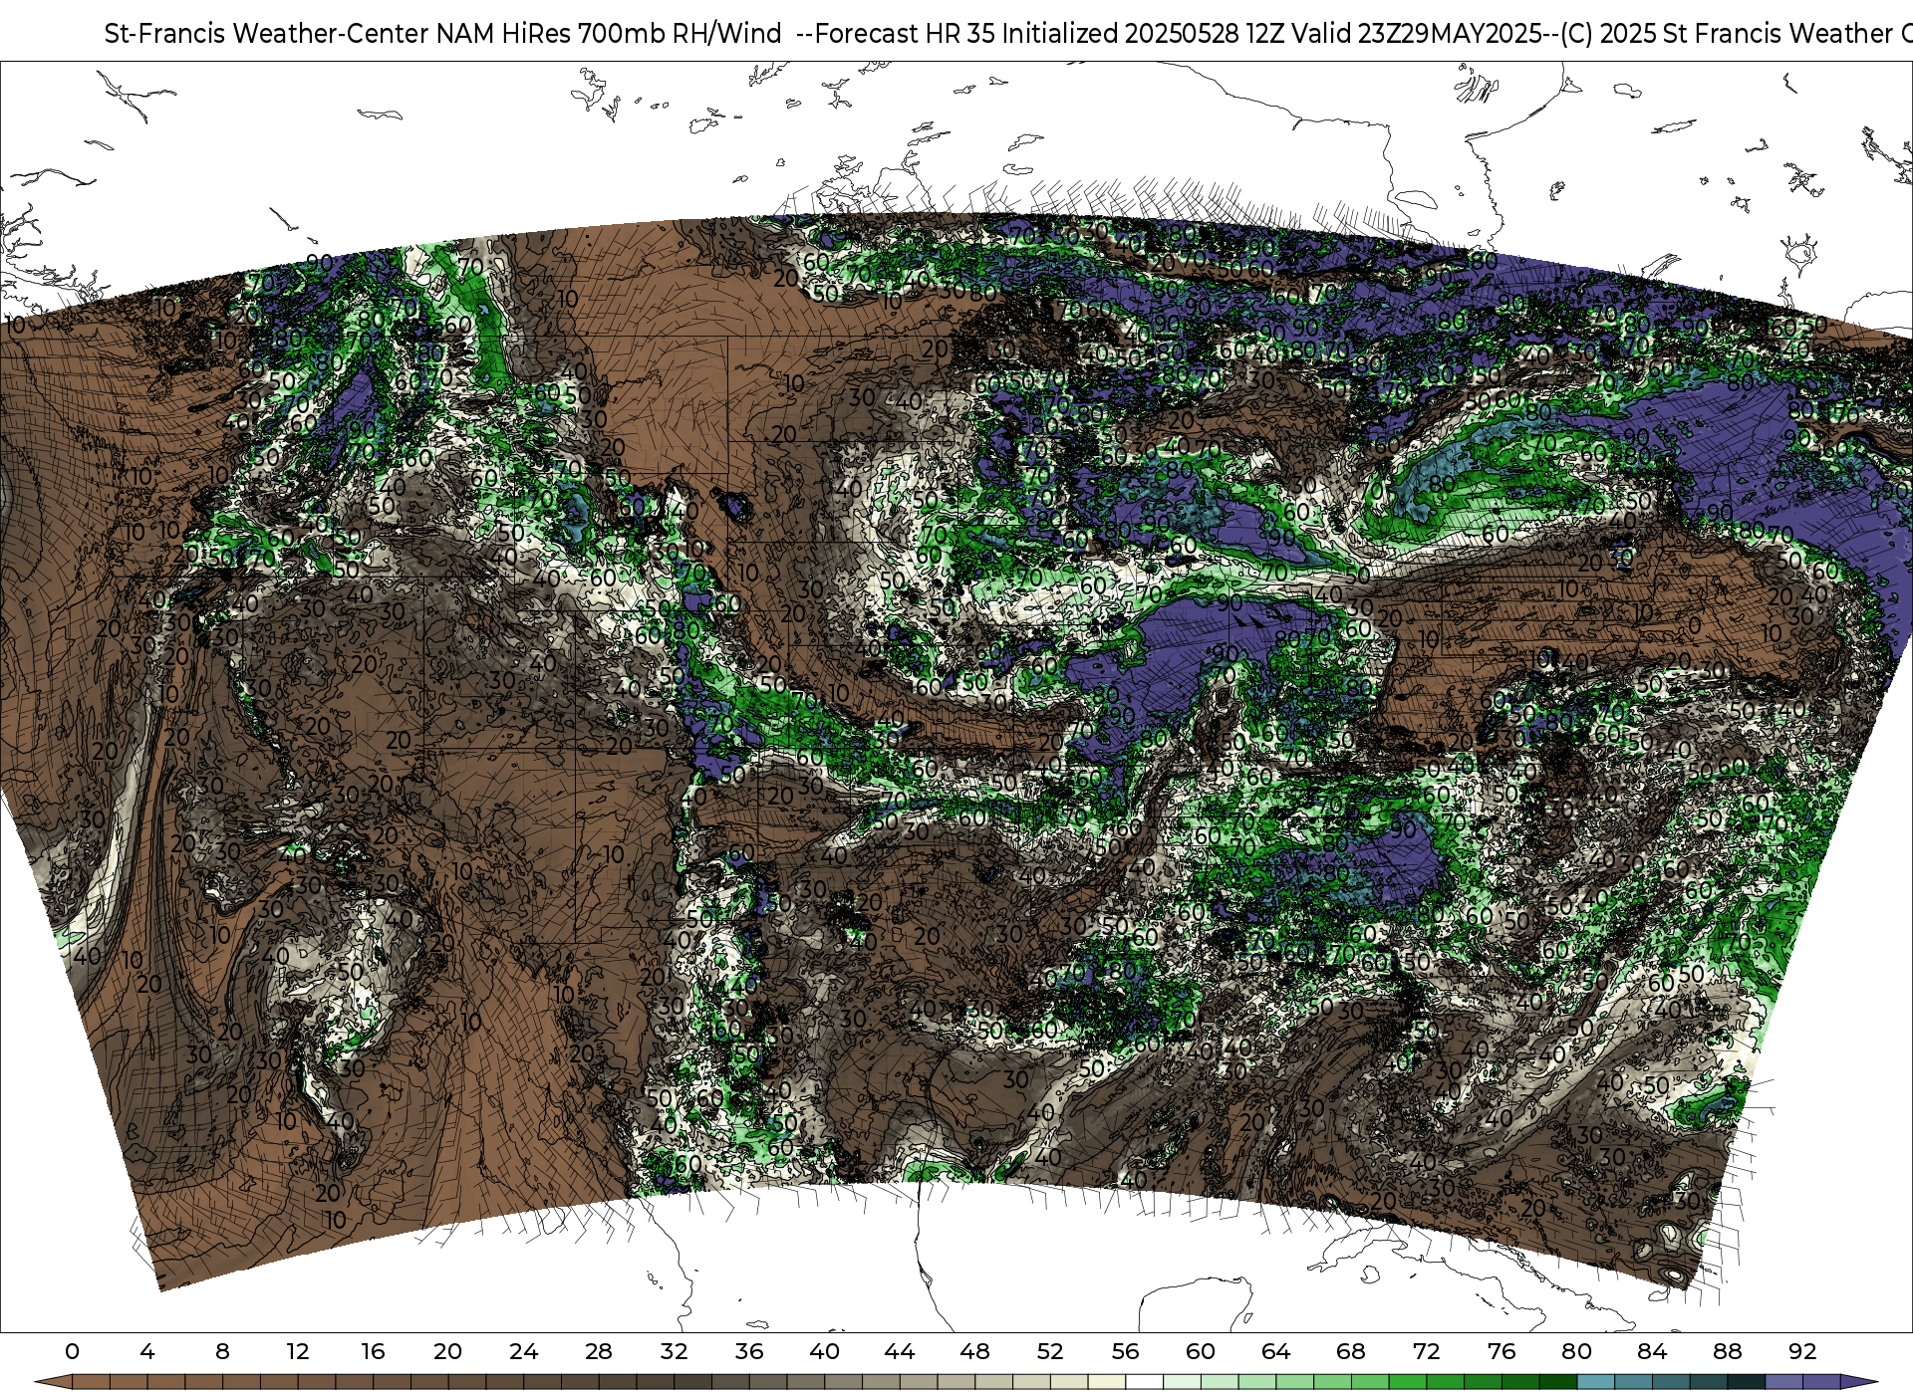Click the colorbar label "0"
1913x1394 pixels.
[x=72, y=1351]
